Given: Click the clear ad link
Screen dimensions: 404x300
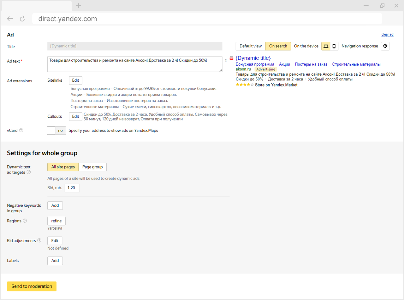Looking at the screenshot, I should point(387,35).
